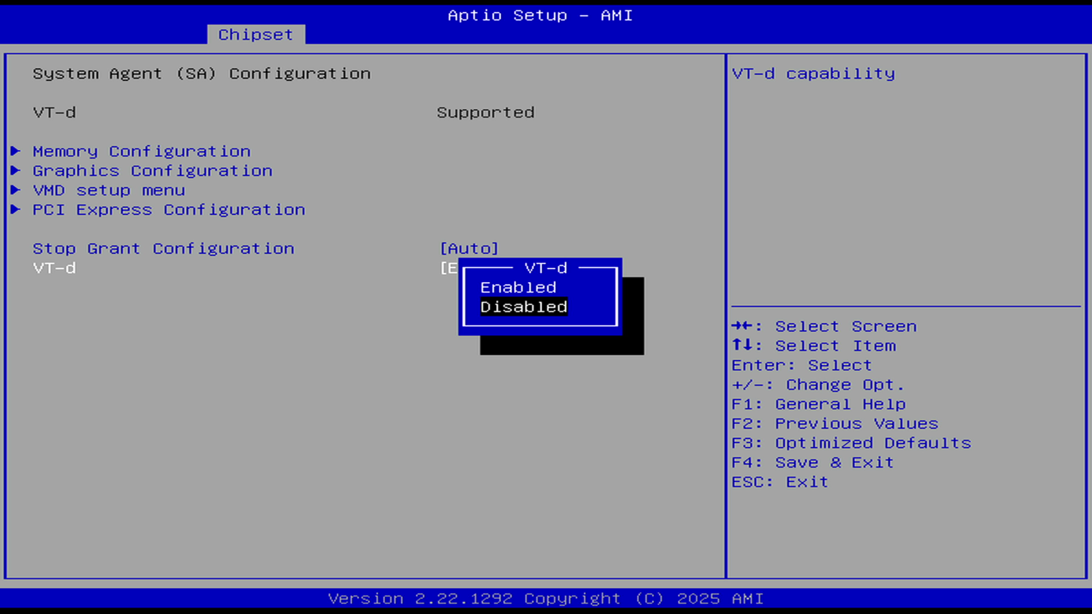This screenshot has width=1092, height=614.
Task: Open Memory Configuration submenu
Action: click(142, 151)
